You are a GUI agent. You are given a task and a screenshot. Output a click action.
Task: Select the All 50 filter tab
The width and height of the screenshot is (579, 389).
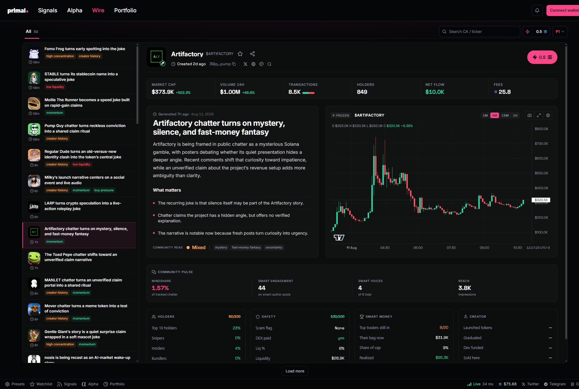tap(32, 32)
